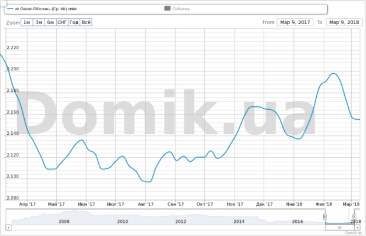Click the navigator scrollbar thumb

coord(339,227)
